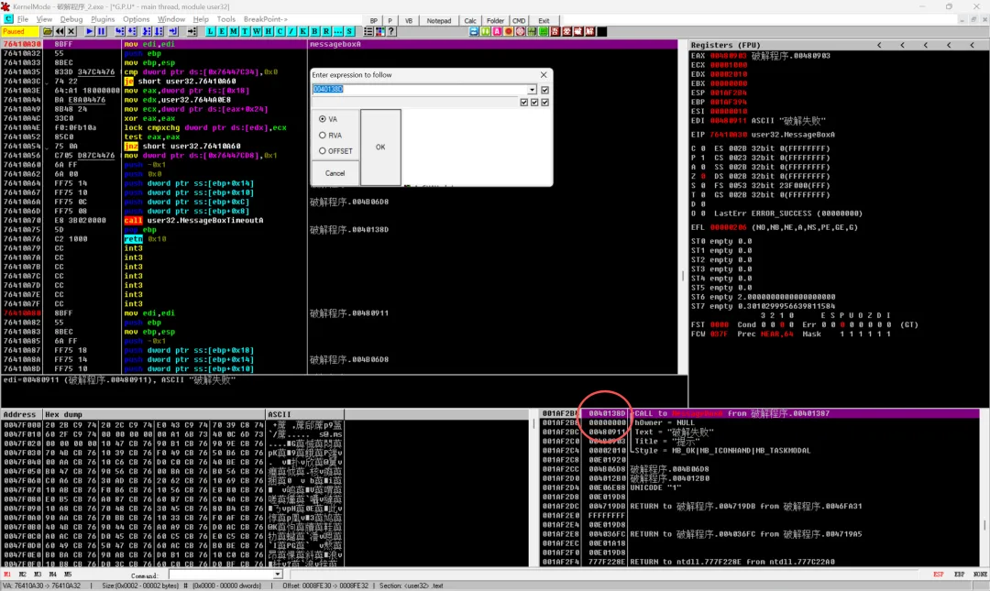Close the Enter expression to follow dialog
The image size is (990, 591).
coord(544,74)
